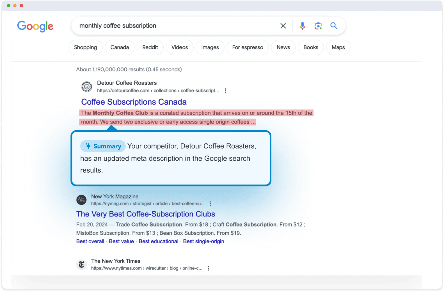This screenshot has height=292, width=444.
Task: Click the 'Feb 20, 2024' snippet text
Action: 92,225
